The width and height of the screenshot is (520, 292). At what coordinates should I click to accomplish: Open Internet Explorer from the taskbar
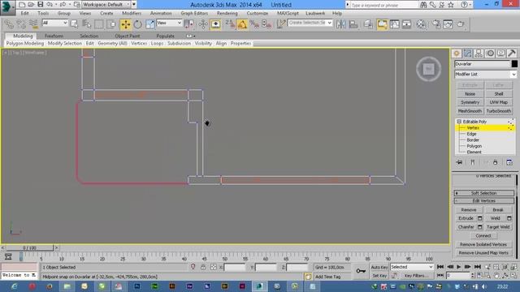coord(14,286)
